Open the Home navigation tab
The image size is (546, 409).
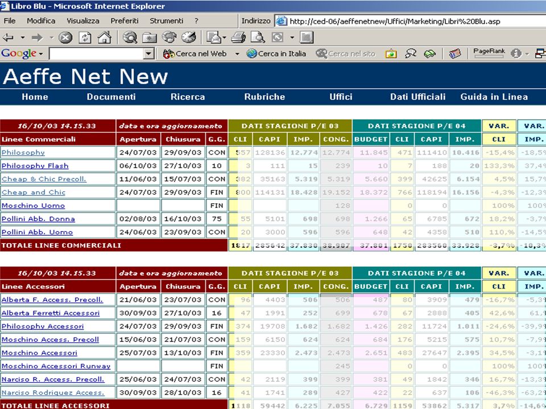[x=35, y=97]
